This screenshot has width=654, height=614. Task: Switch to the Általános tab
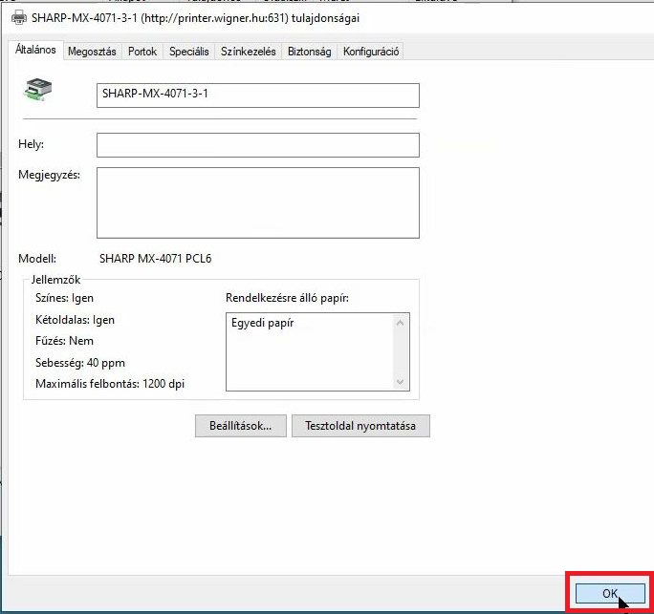coord(36,50)
